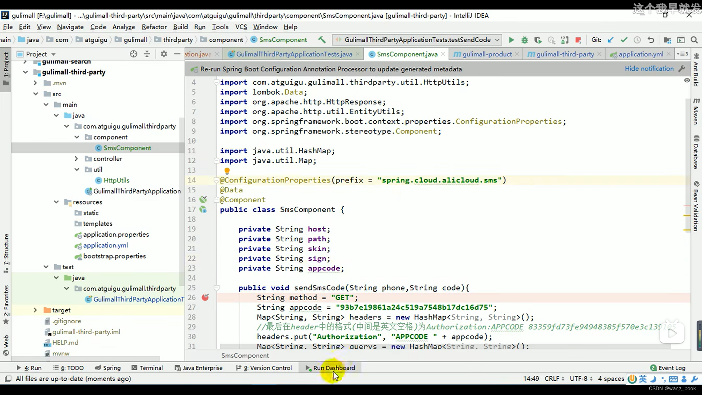Viewport: 702px width, 395px height.
Task: Toggle tool window bars icon in status bar
Action: 8,379
